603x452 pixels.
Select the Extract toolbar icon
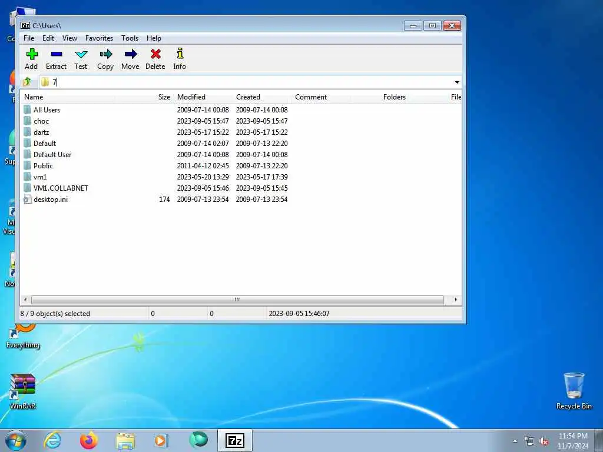tap(57, 54)
